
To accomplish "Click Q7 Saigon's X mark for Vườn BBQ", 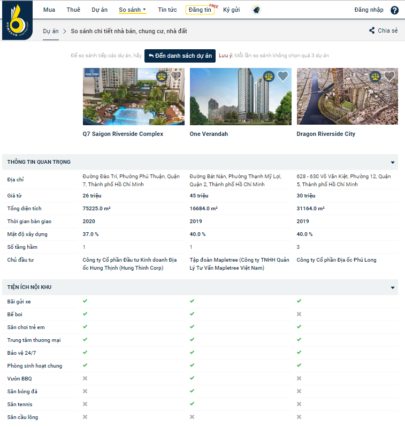I will [85, 378].
